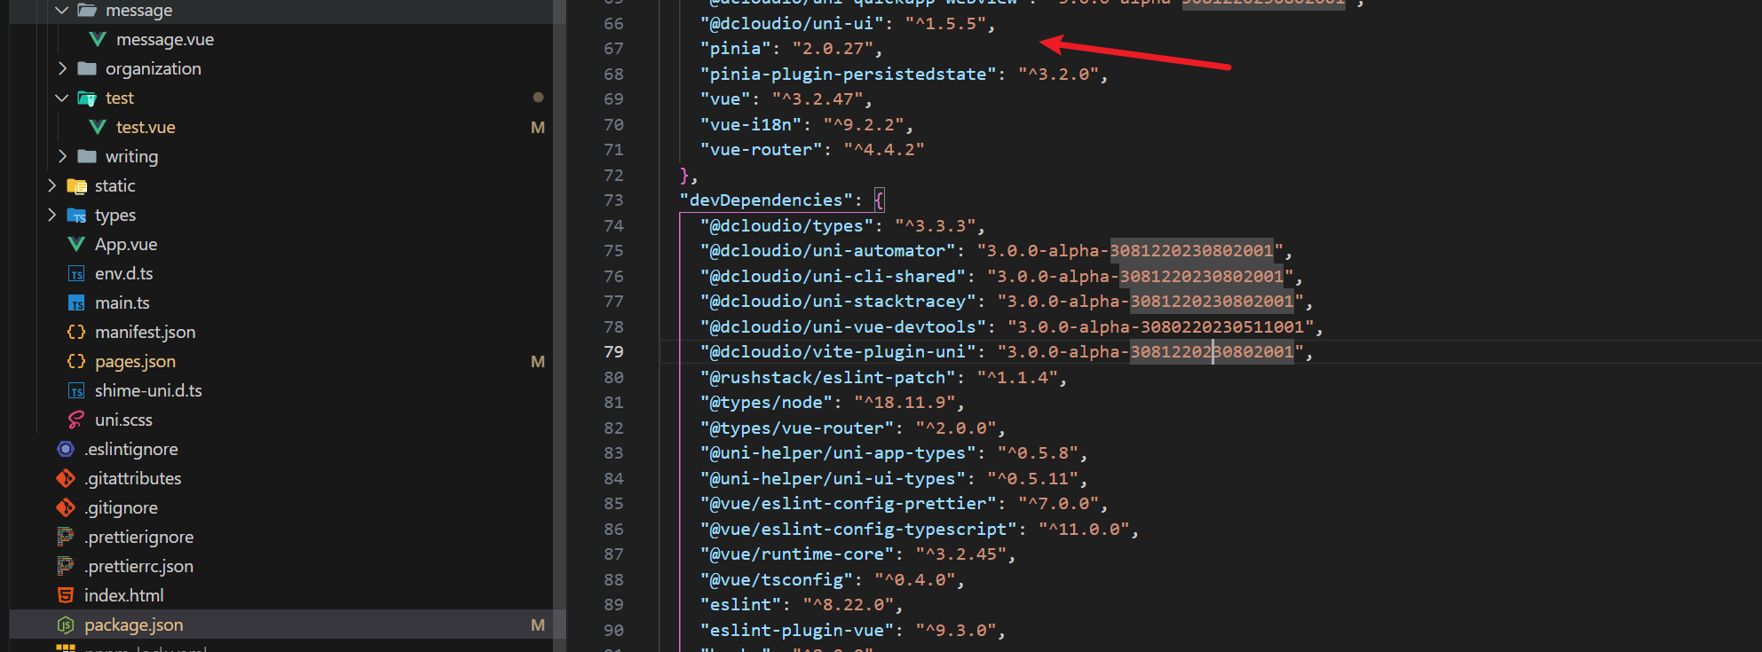This screenshot has height=652, width=1762.
Task: Click "@dcloudio/uni-vue-devtools" on line 78
Action: pyautogui.click(x=842, y=326)
